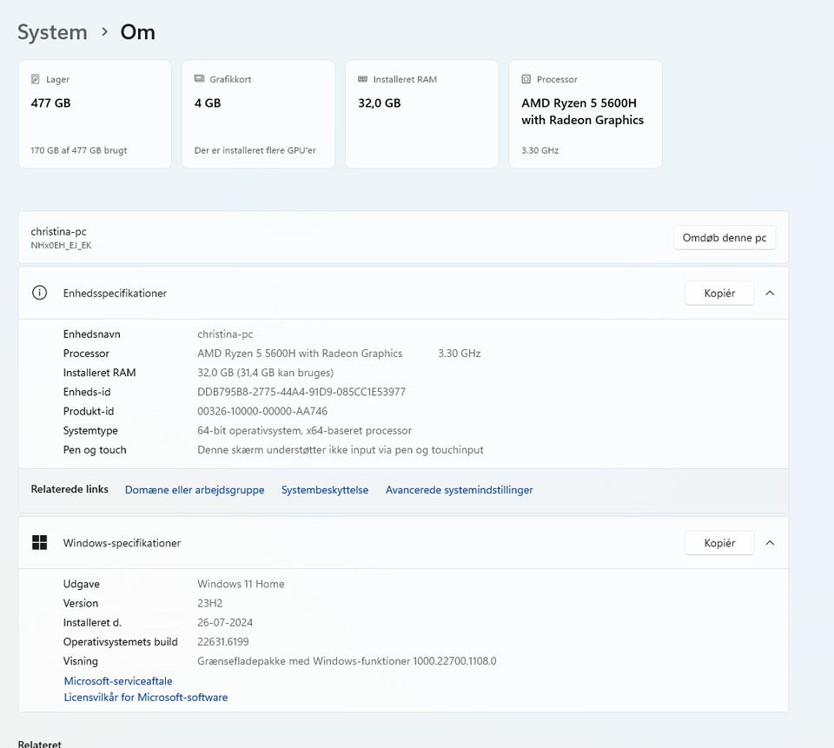Open the Systembeskyttelse link
This screenshot has height=748, width=834.
tap(324, 489)
